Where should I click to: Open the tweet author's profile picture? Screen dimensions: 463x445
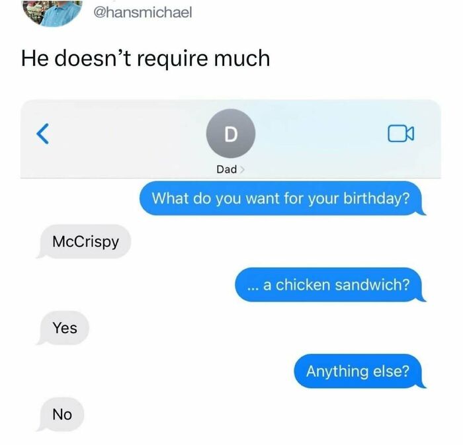pos(52,12)
